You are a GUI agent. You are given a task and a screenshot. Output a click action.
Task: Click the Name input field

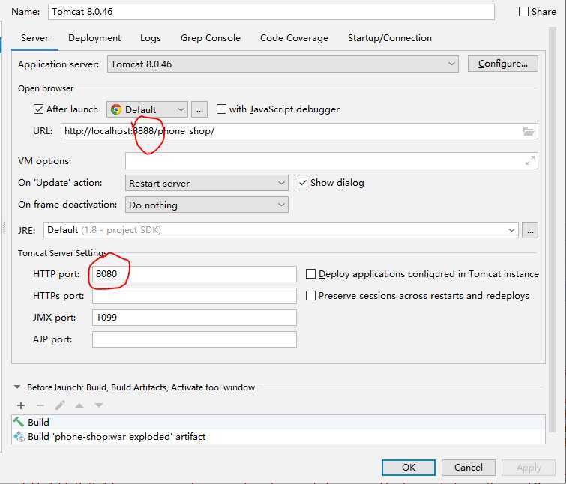[x=271, y=12]
